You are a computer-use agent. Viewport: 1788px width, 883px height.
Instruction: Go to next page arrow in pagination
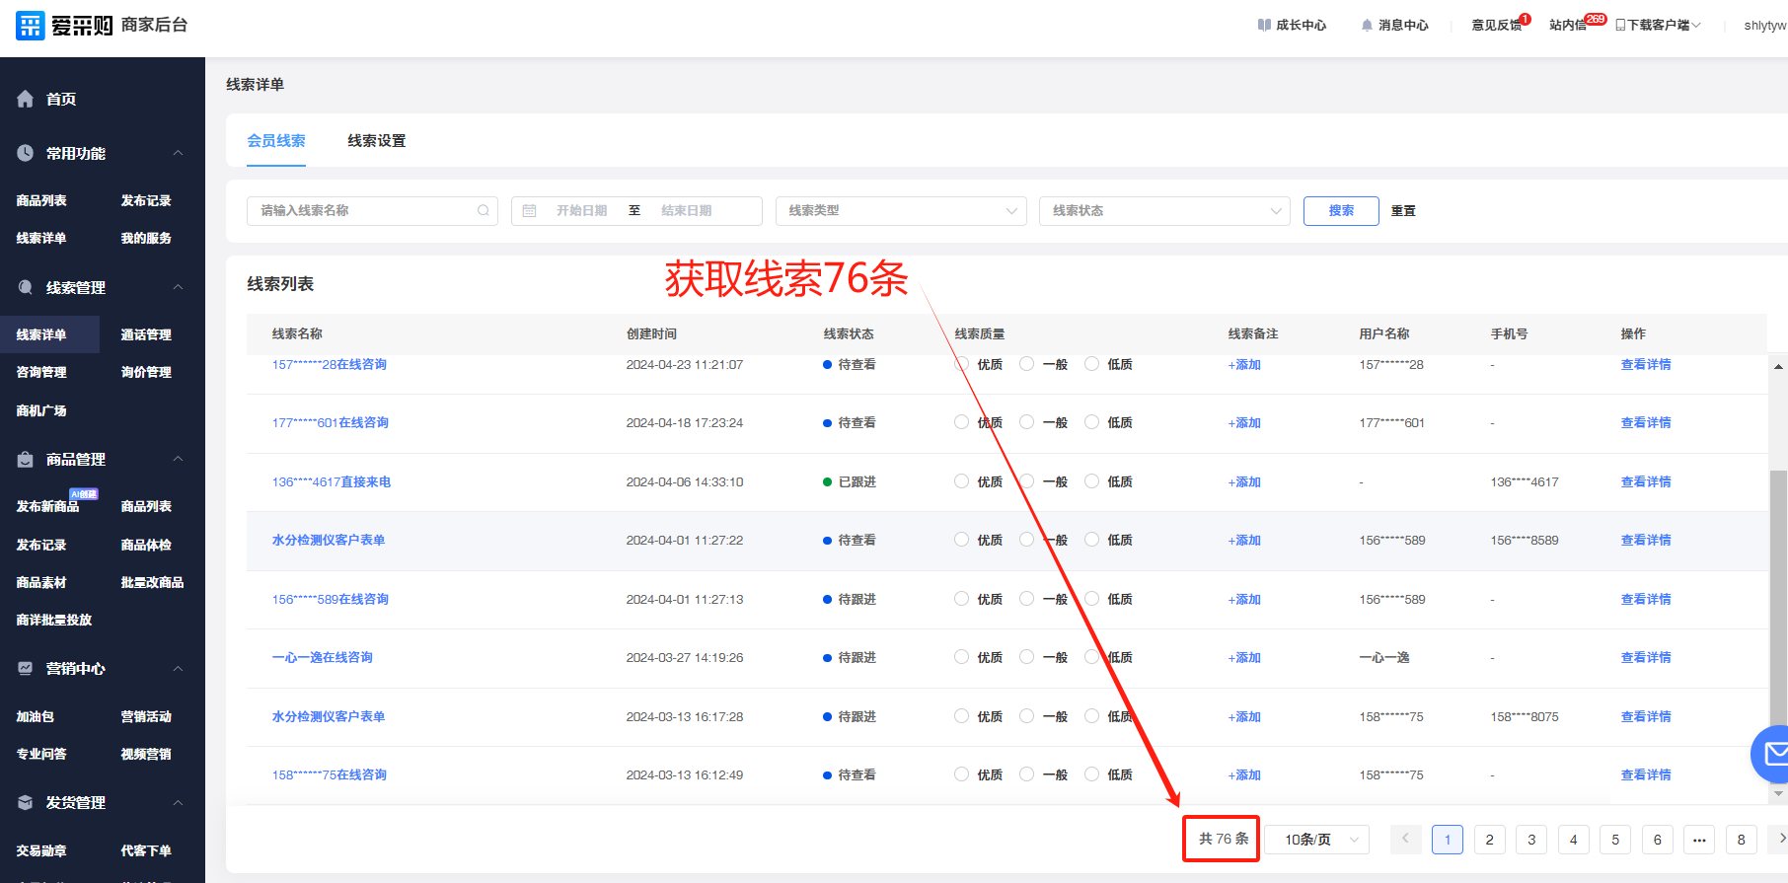1780,839
